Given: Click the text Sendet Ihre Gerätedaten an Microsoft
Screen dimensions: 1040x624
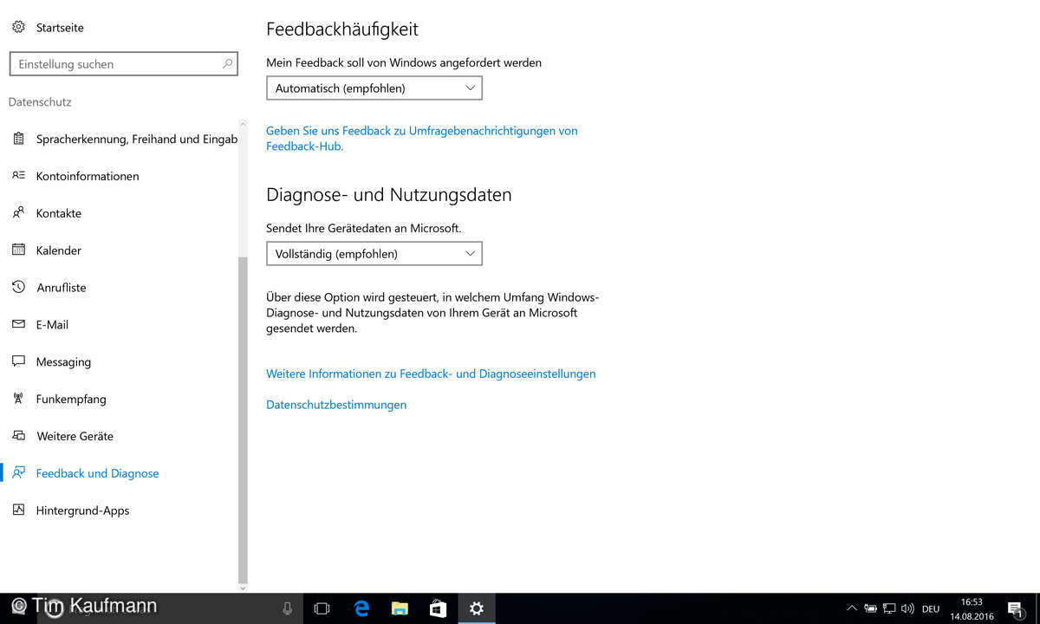Looking at the screenshot, I should click(x=364, y=228).
